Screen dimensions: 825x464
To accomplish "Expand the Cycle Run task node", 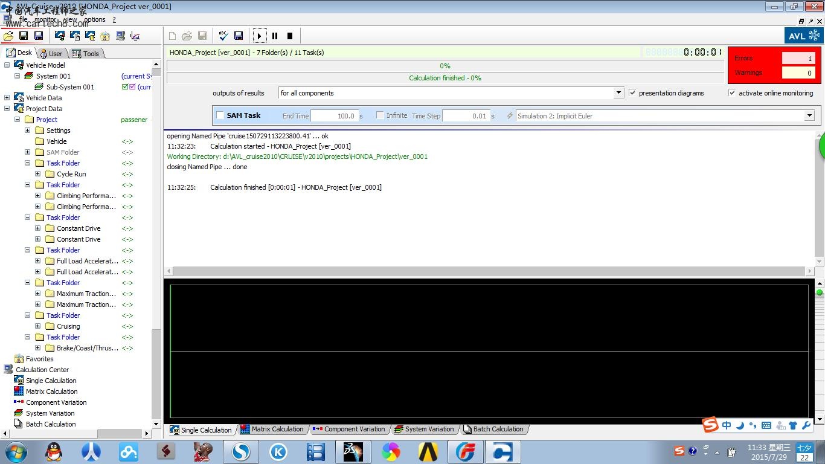I will [x=38, y=174].
